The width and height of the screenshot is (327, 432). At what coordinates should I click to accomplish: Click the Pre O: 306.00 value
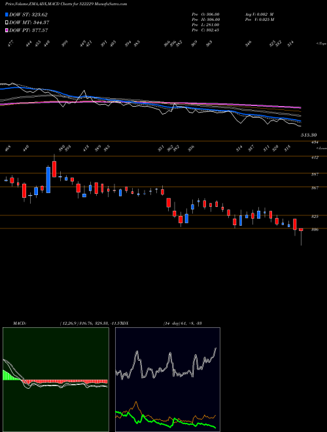[205, 14]
